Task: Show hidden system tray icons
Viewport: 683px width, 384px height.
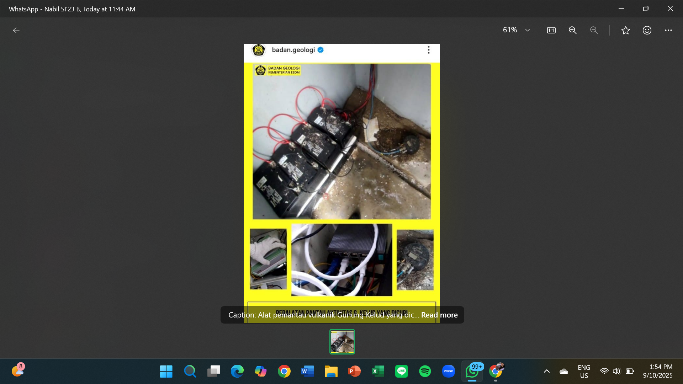Action: click(547, 371)
